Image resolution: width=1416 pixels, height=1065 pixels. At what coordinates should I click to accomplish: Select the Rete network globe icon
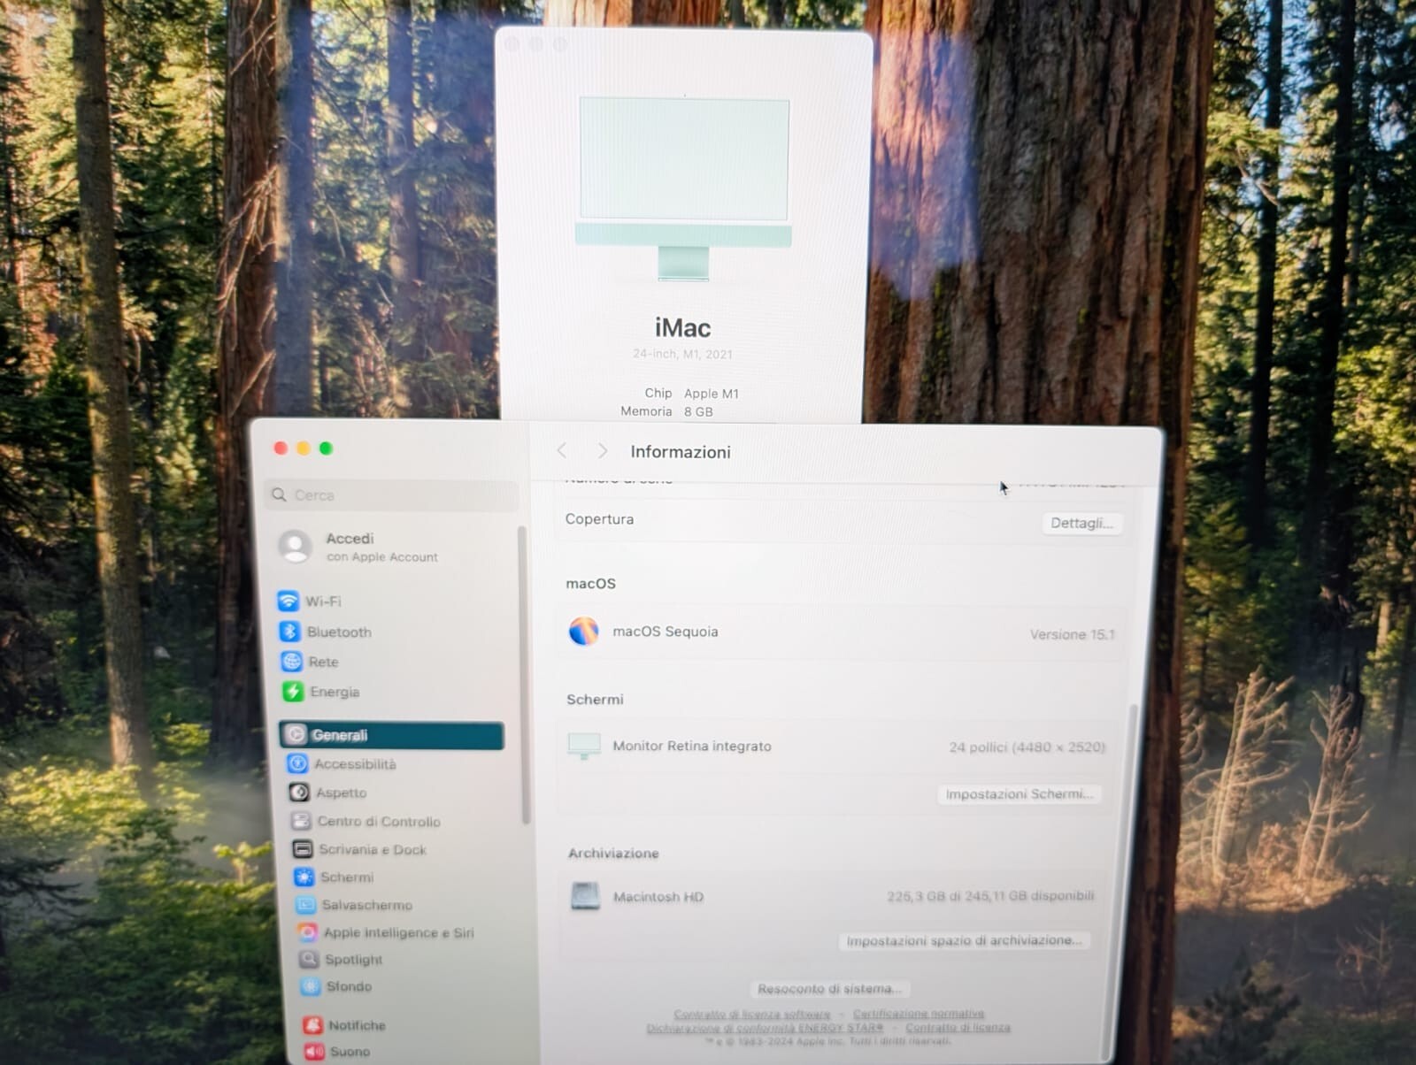pyautogui.click(x=291, y=662)
